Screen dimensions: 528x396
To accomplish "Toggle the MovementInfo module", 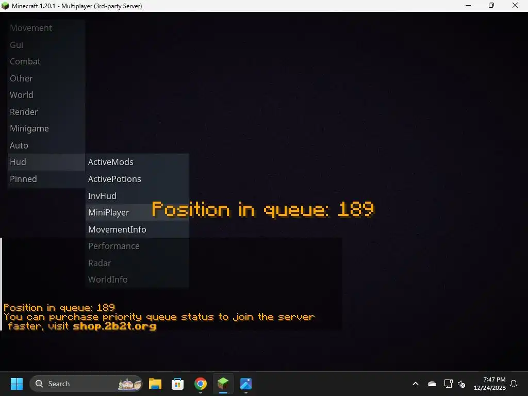I will pos(137,229).
